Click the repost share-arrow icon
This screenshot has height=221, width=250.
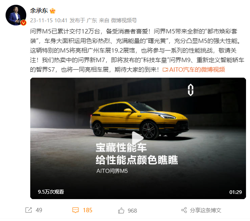[29, 210]
